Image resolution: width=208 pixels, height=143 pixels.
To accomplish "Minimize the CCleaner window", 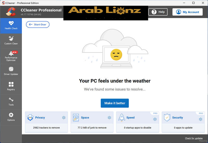I will pos(184,3).
